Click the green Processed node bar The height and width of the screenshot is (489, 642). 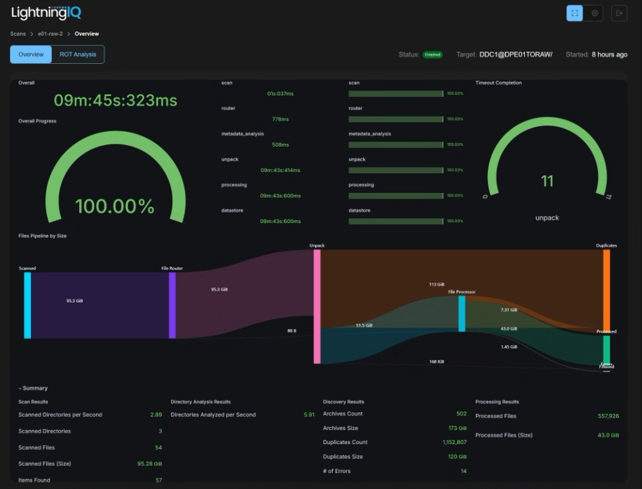606,348
